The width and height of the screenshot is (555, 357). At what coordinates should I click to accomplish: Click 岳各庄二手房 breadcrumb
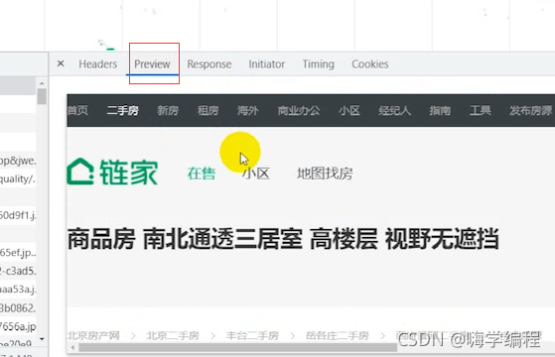338,335
